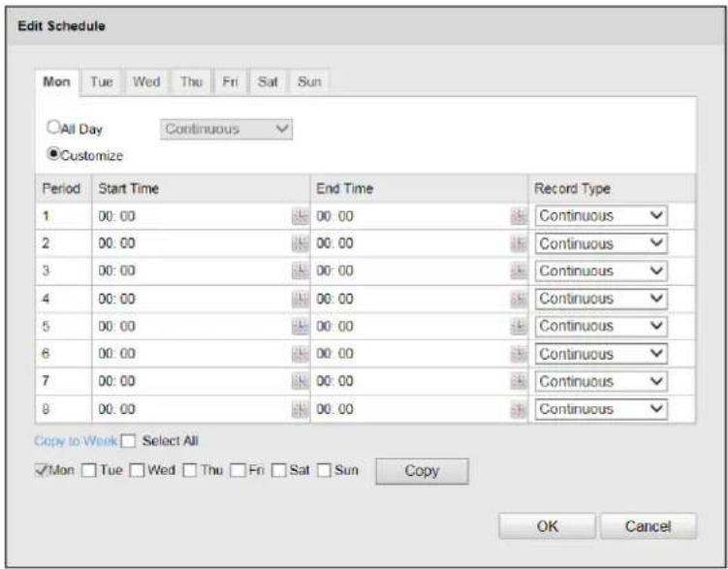This screenshot has width=728, height=569.
Task: Switch to the Thu tab
Action: [x=191, y=82]
